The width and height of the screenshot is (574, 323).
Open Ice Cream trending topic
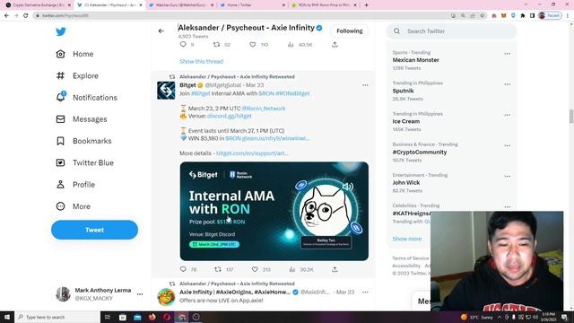pos(406,121)
